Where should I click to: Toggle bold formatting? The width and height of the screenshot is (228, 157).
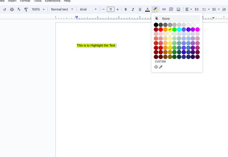(x=126, y=9)
